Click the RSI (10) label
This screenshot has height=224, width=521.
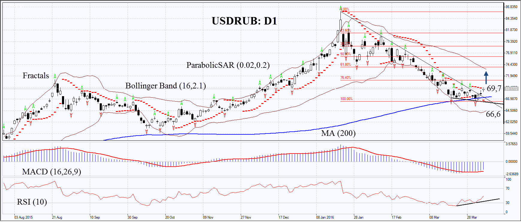click(x=32, y=202)
